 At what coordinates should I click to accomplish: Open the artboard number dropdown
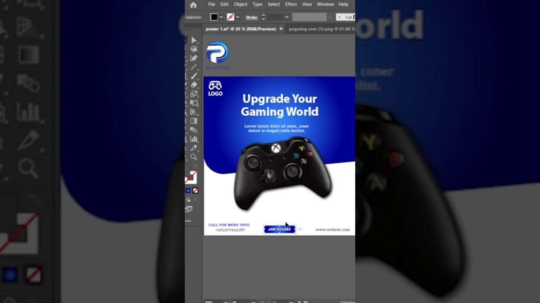click(291, 302)
